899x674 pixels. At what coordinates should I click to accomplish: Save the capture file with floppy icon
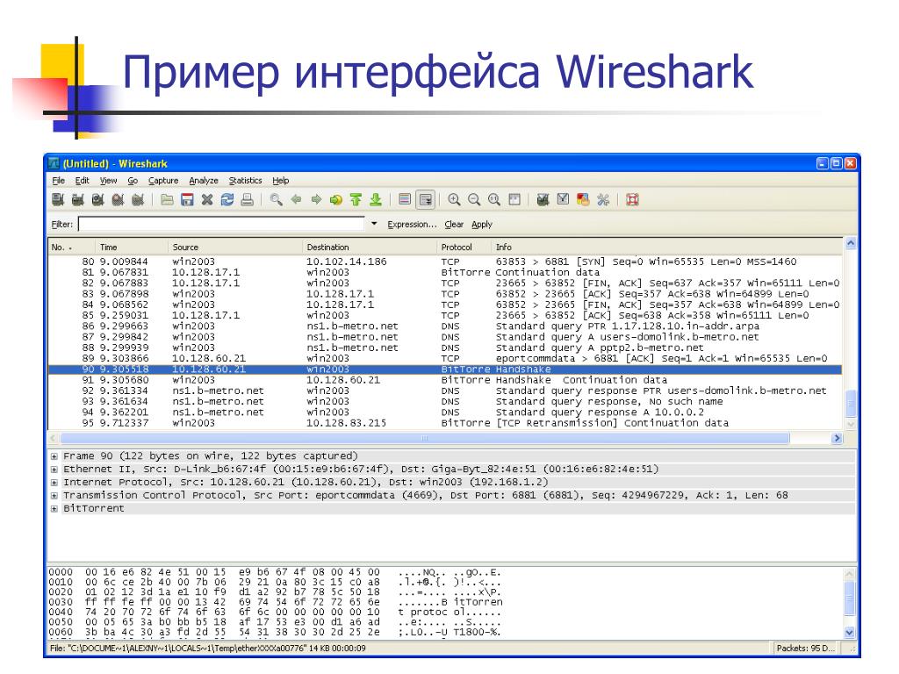(187, 199)
